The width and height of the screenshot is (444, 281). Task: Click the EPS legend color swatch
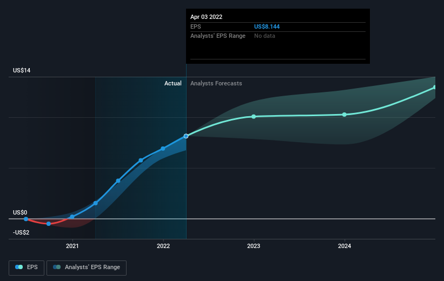(x=19, y=267)
